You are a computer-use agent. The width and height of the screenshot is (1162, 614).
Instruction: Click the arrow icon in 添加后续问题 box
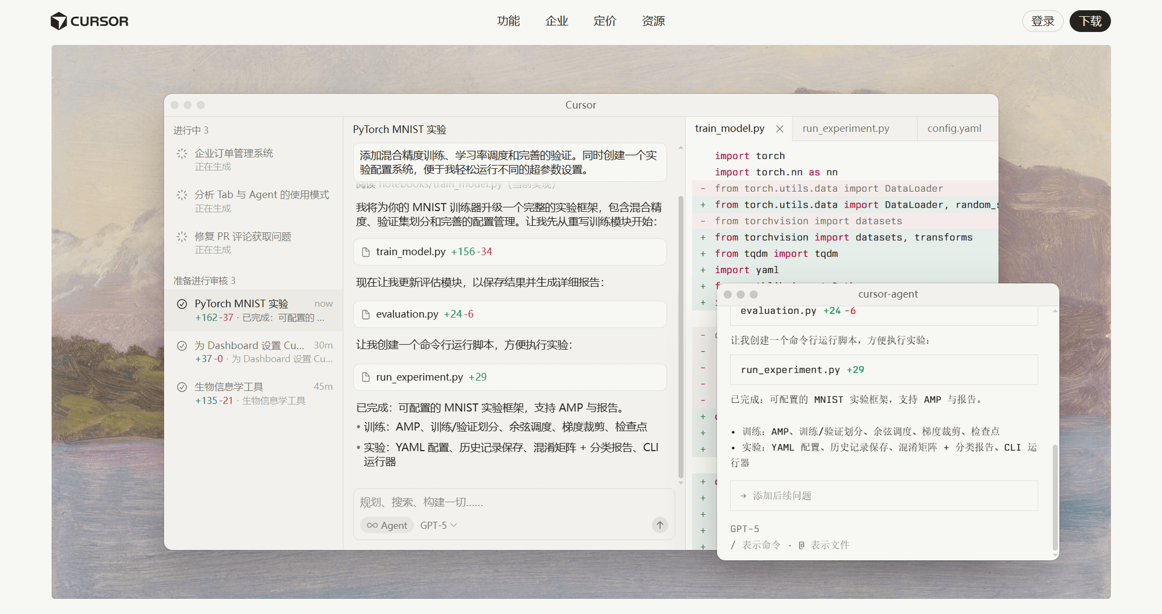(x=743, y=495)
